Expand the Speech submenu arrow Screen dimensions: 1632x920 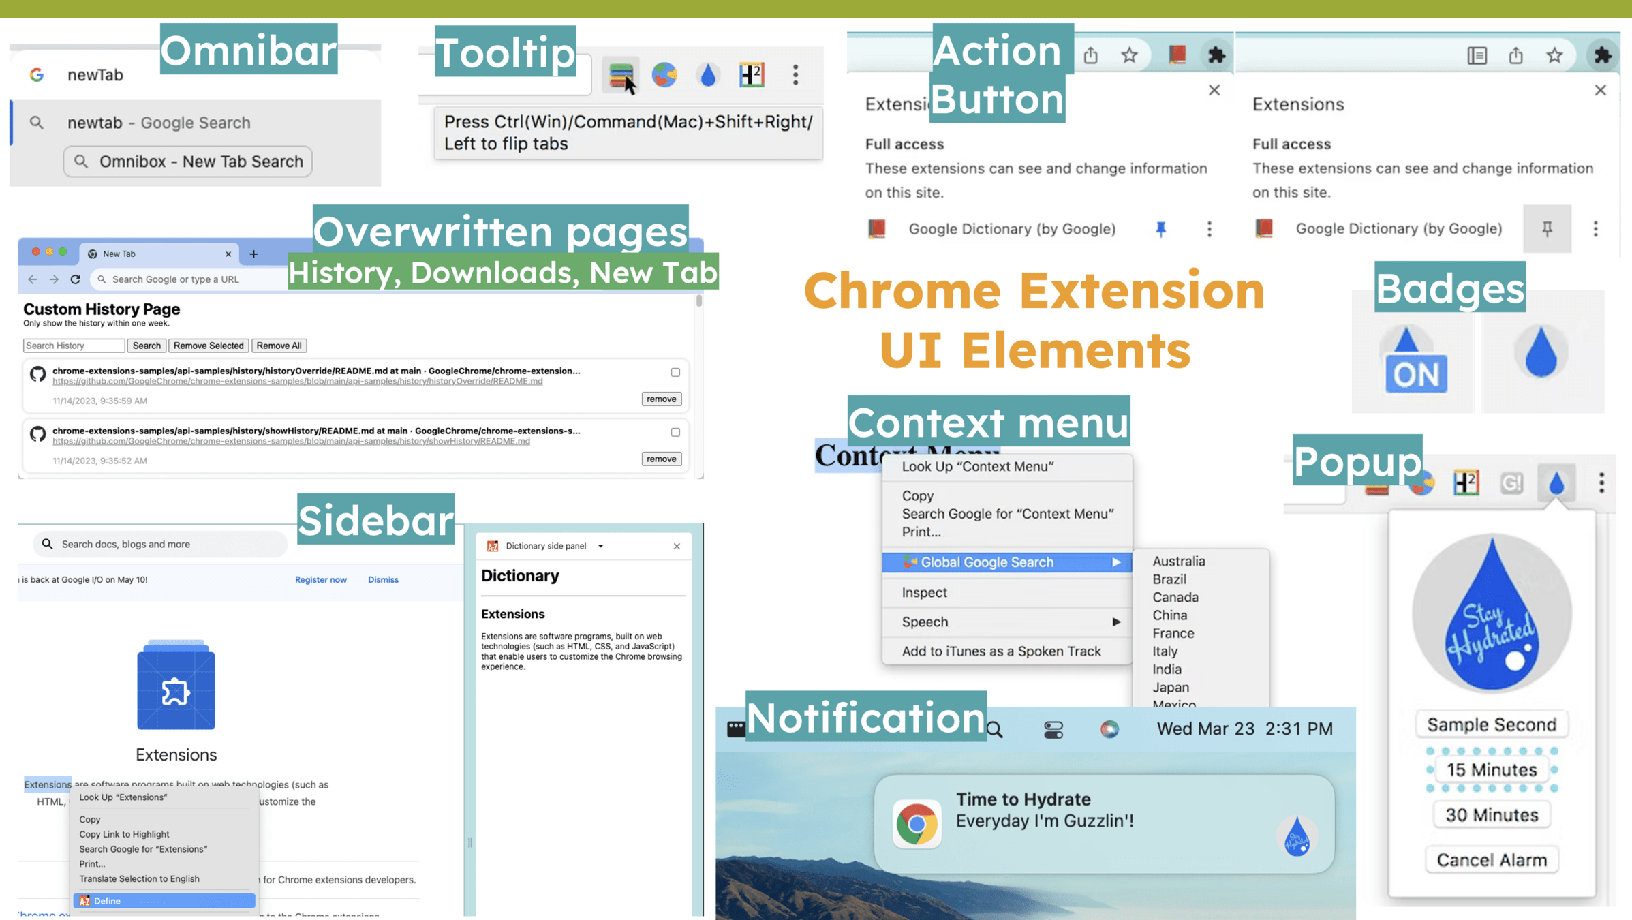pyautogui.click(x=1115, y=622)
